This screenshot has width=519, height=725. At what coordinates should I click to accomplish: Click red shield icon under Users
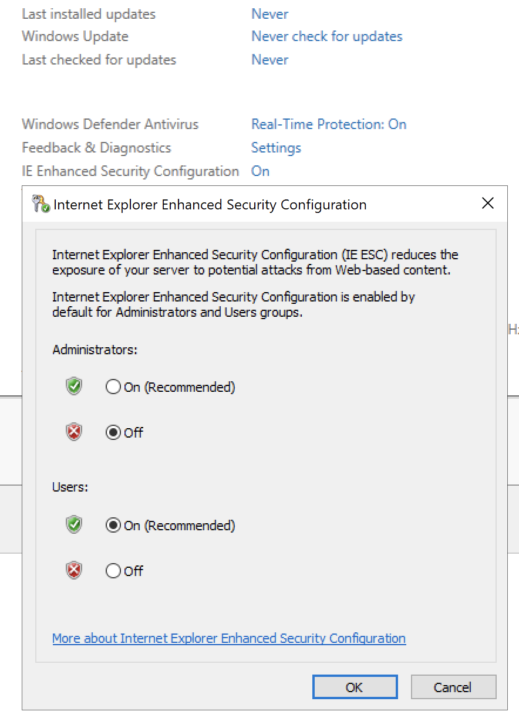(73, 570)
